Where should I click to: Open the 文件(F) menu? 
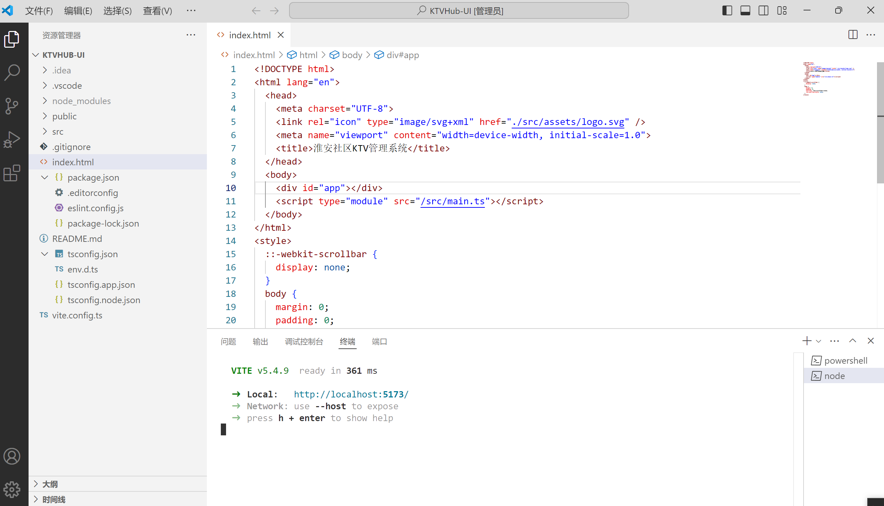(x=39, y=11)
